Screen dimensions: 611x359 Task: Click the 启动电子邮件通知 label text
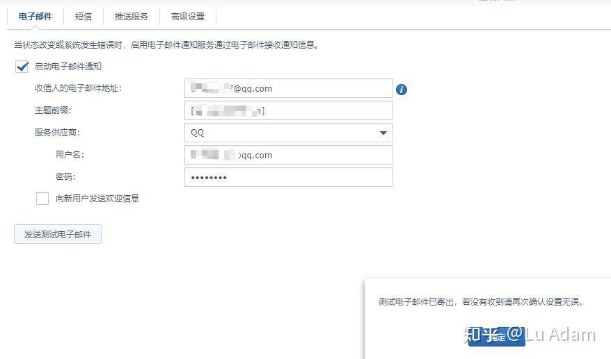(x=68, y=67)
